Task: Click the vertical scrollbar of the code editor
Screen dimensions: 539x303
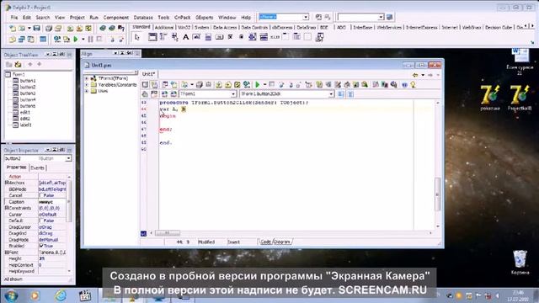Action: pos(438,164)
